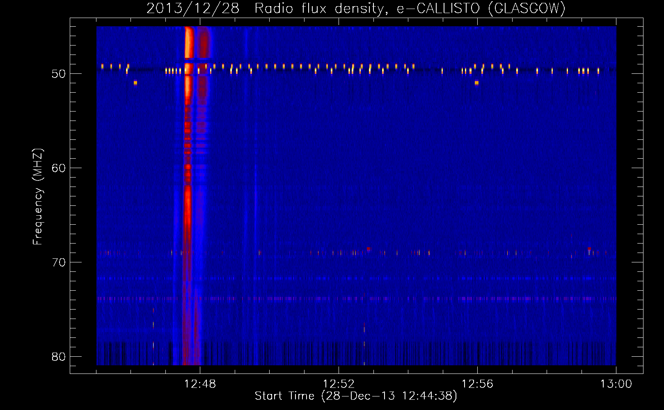This screenshot has width=664, height=410.
Task: Click the '12:56' time tick label
Action: 477,384
